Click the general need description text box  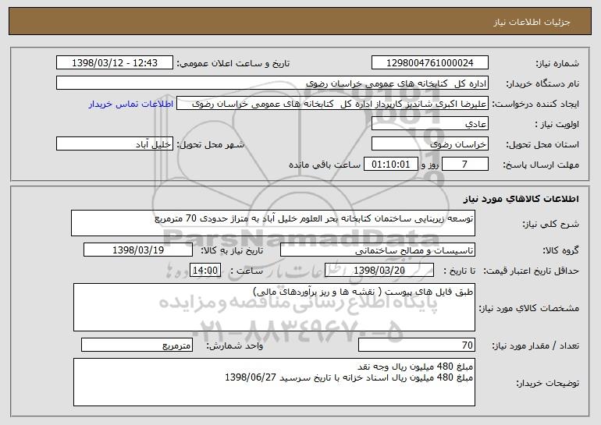click(x=272, y=222)
